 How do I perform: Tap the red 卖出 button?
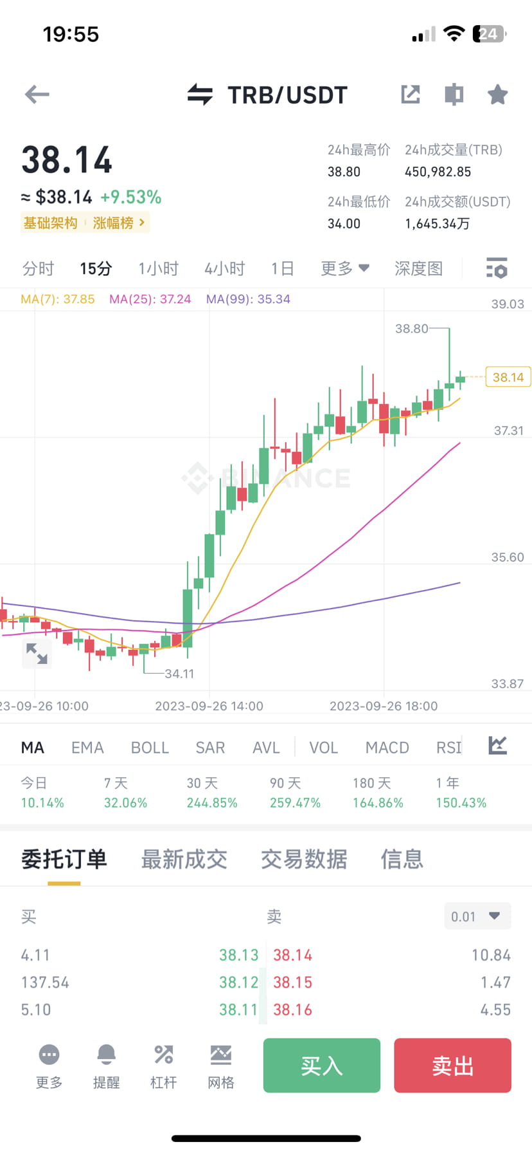[x=452, y=1065]
